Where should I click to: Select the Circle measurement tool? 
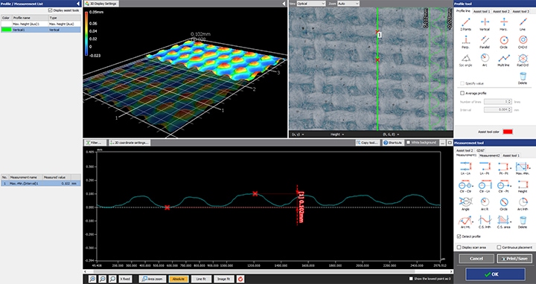pyautogui.click(x=503, y=204)
